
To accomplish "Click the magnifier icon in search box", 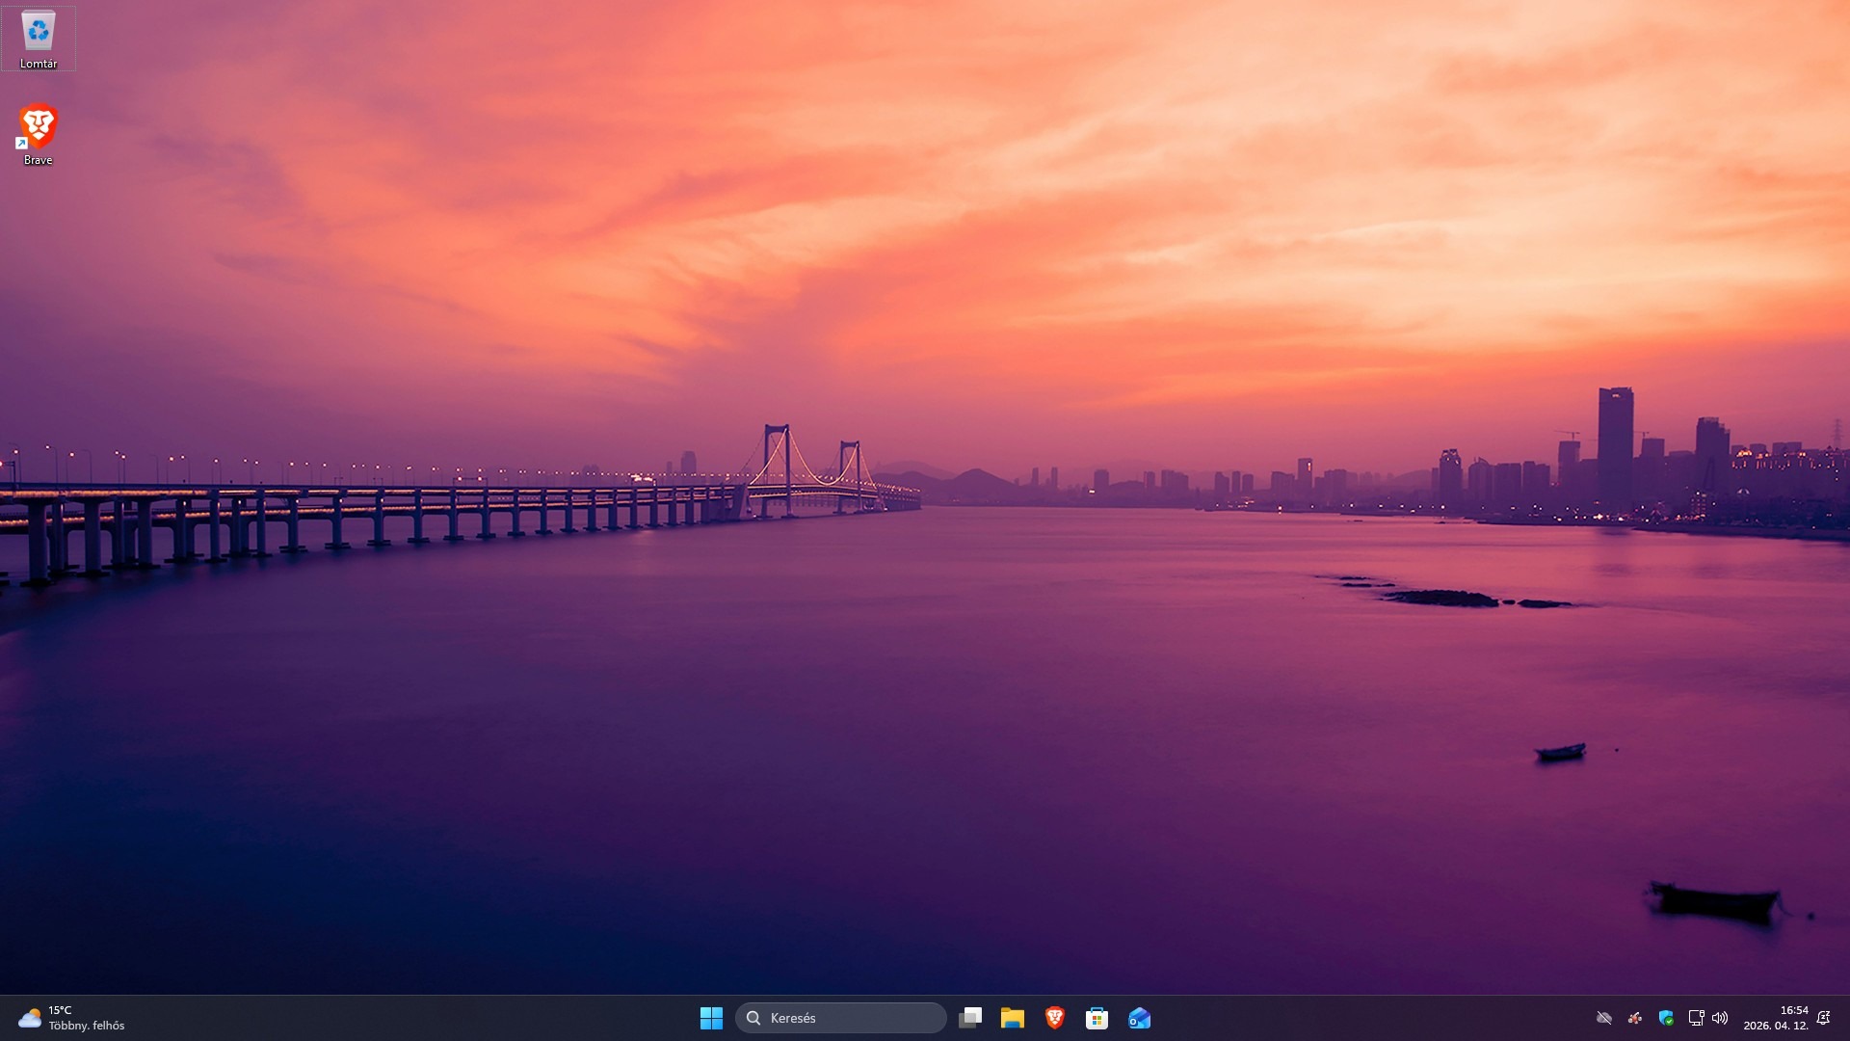I will (x=753, y=1018).
